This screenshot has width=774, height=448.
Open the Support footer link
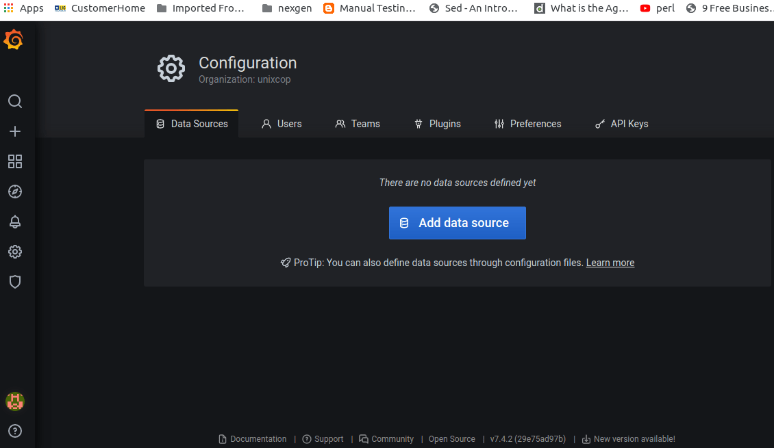tap(323, 438)
